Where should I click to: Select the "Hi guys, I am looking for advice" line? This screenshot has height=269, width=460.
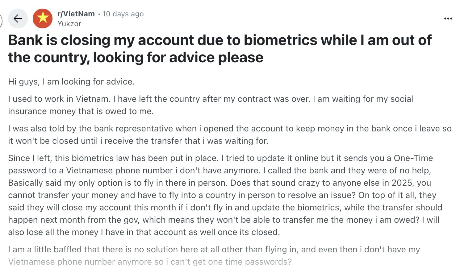[71, 82]
